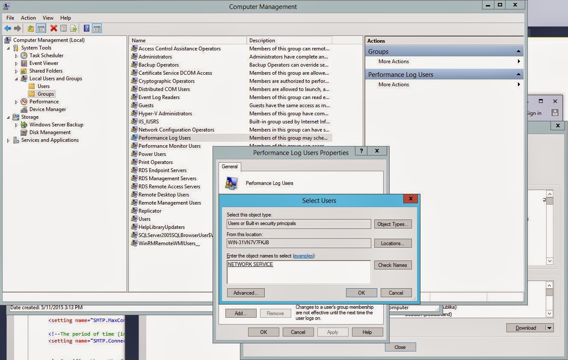Select the General tab in Properties dialog
This screenshot has width=568, height=360.
pos(230,167)
